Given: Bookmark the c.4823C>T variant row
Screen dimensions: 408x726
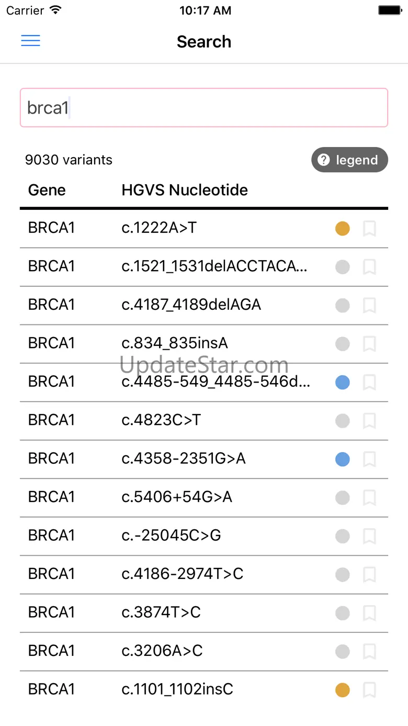Looking at the screenshot, I should 369,421.
